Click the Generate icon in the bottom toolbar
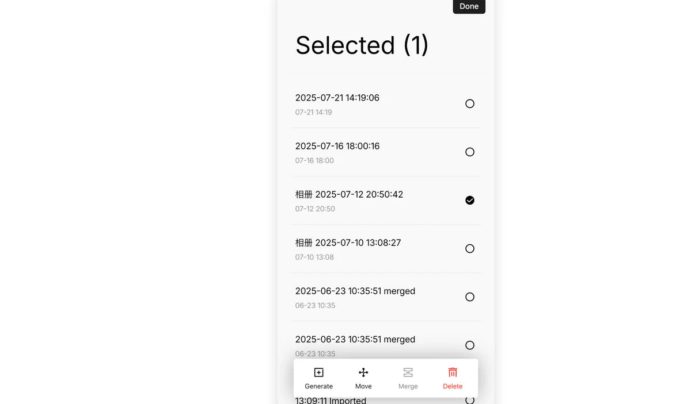The width and height of the screenshot is (691, 404). pyautogui.click(x=318, y=372)
